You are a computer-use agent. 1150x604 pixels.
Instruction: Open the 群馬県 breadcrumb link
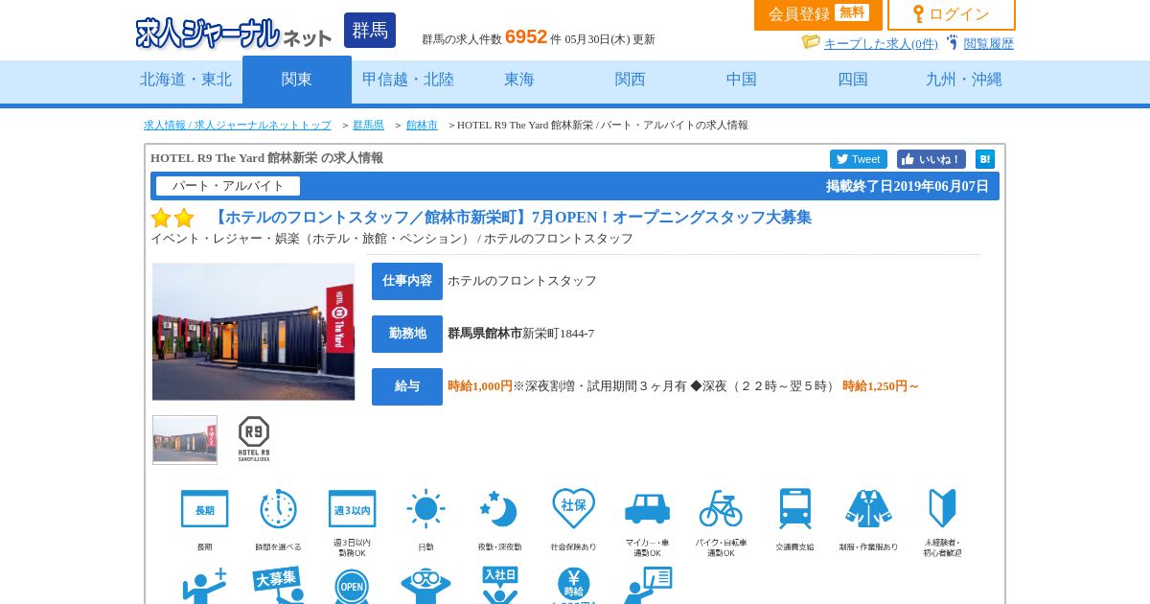click(368, 125)
